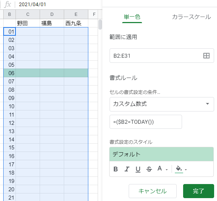Open text color dropdown arrow
Viewport: 217px width, 201px height.
pyautogui.click(x=167, y=170)
